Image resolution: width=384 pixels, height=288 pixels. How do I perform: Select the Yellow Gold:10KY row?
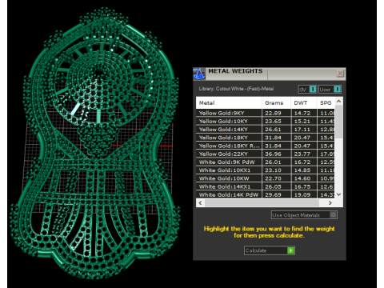coord(266,122)
